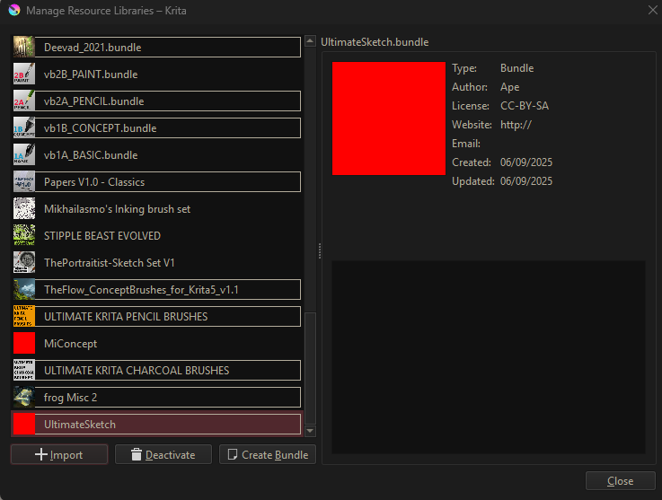Open the Create Bundle dialog
Image resolution: width=662 pixels, height=500 pixels.
click(268, 454)
